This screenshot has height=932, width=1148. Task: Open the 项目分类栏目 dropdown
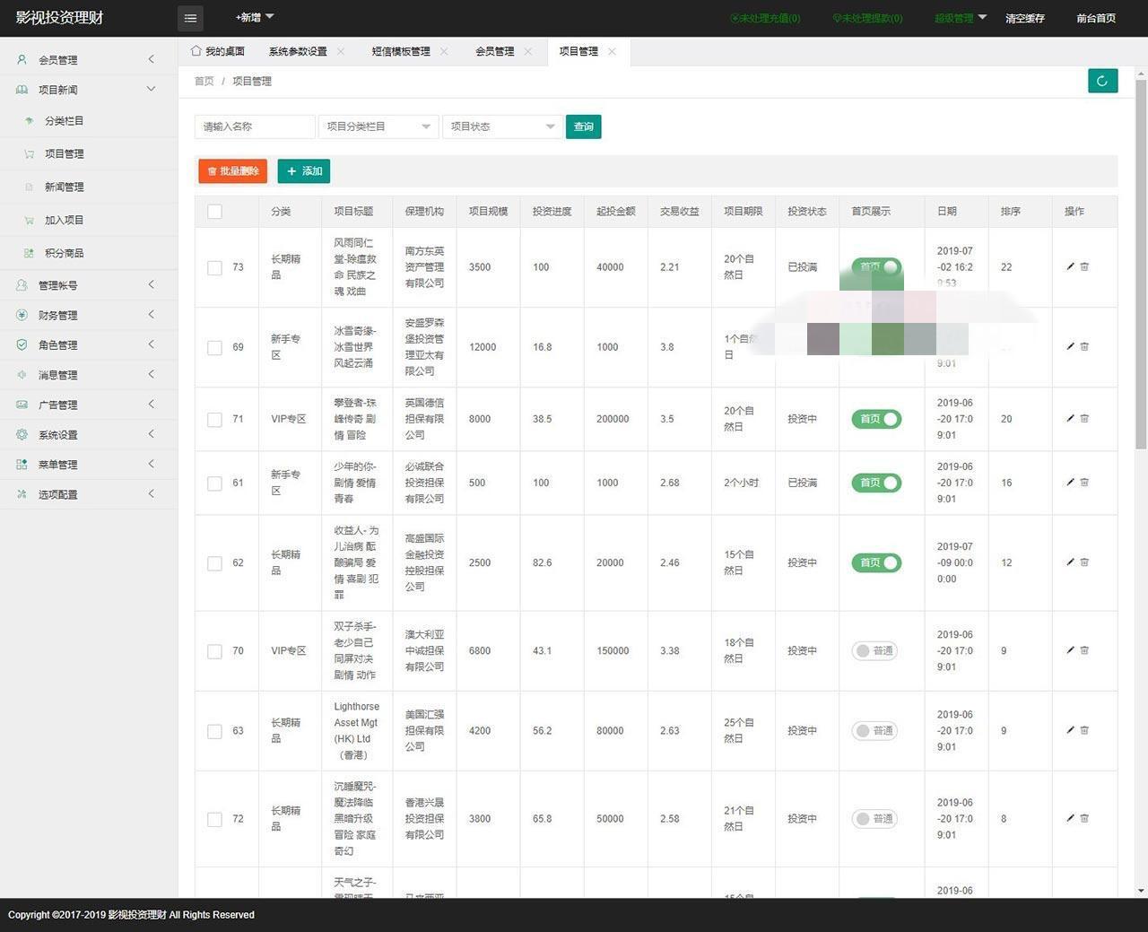click(x=378, y=126)
